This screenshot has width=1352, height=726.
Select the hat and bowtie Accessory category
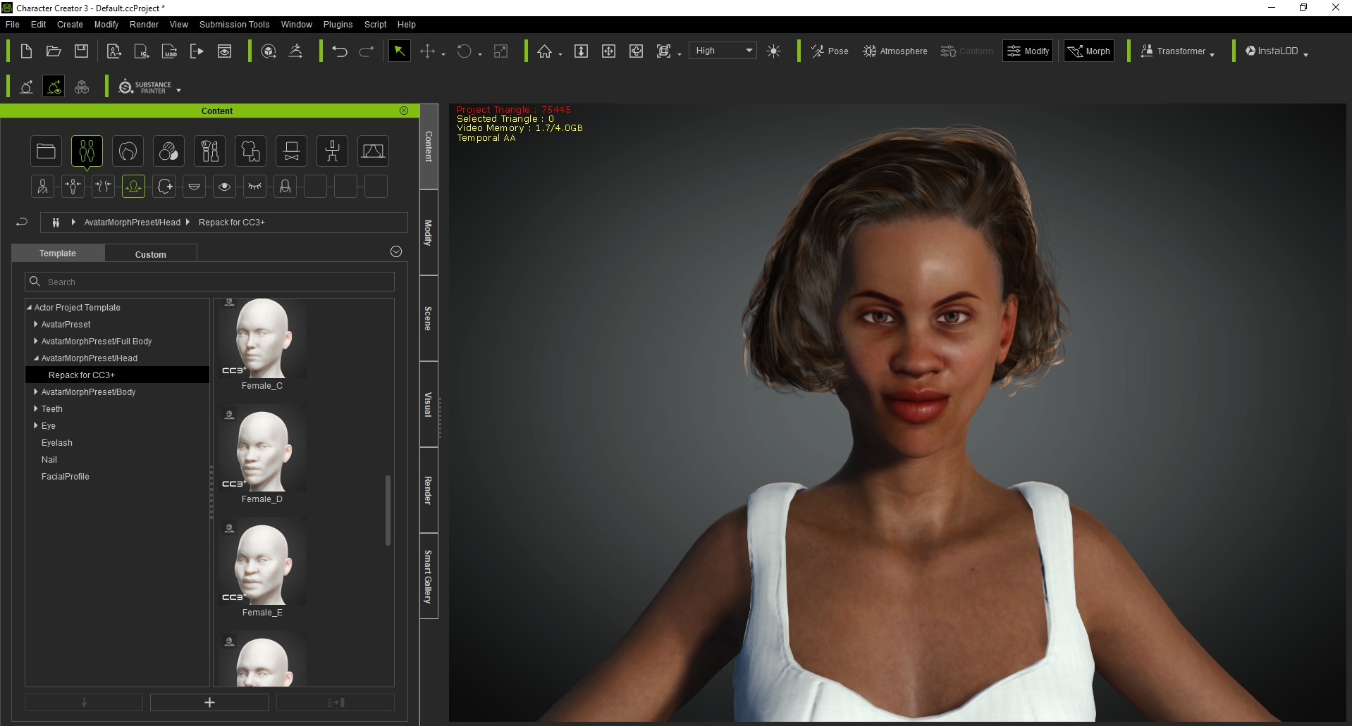(x=291, y=151)
